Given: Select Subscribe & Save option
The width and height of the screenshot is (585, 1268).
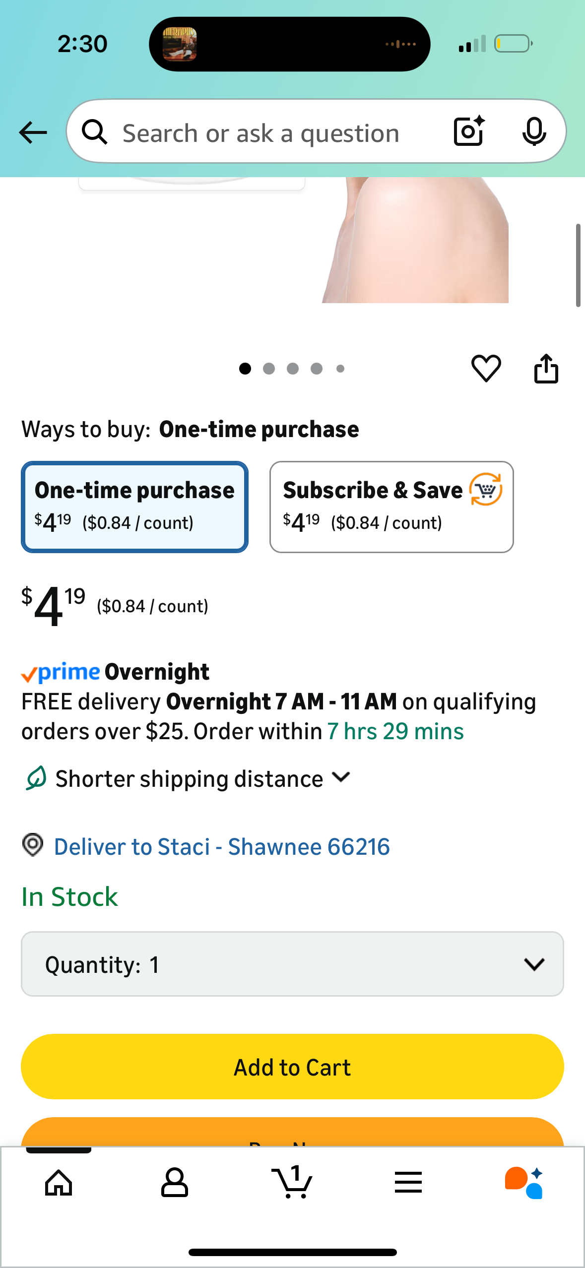Looking at the screenshot, I should (x=391, y=507).
